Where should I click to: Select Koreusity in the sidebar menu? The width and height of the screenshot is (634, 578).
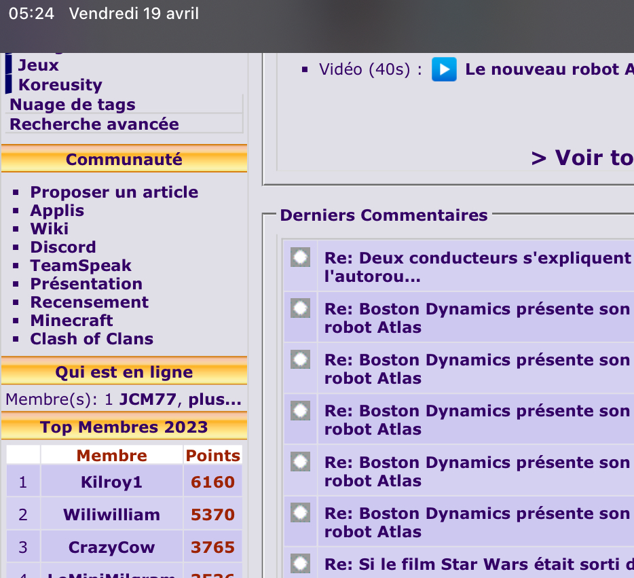[x=60, y=85]
